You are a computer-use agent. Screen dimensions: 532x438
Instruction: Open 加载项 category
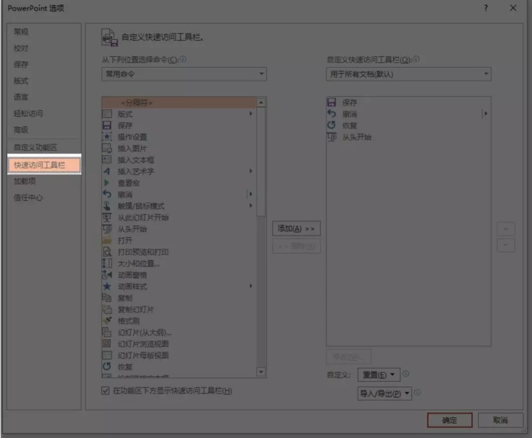point(24,181)
